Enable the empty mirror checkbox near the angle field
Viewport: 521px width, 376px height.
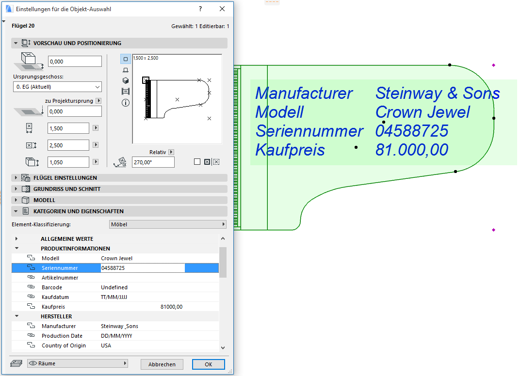[x=197, y=160]
